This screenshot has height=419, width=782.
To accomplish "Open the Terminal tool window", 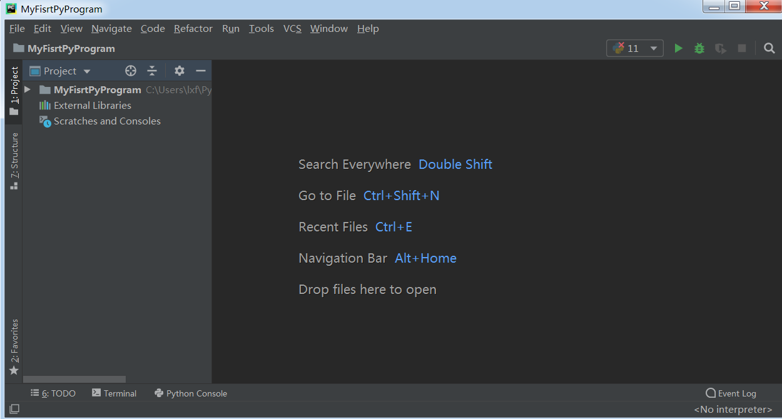I will [x=114, y=393].
